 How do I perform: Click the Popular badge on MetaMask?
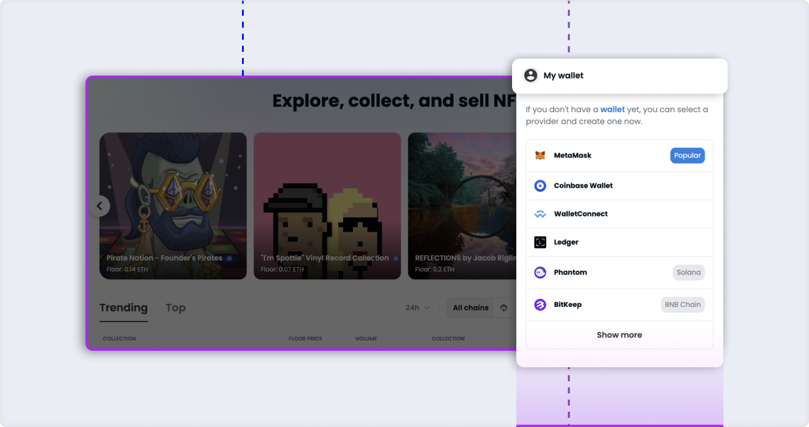[687, 156]
